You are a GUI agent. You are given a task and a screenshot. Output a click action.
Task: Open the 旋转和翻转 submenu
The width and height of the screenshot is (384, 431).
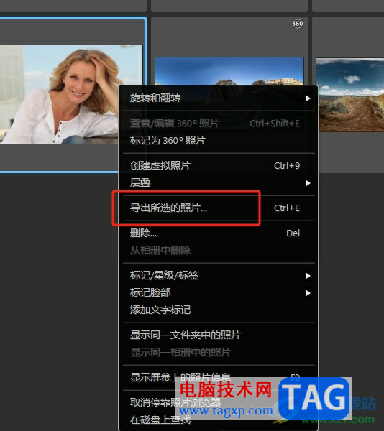(219, 98)
